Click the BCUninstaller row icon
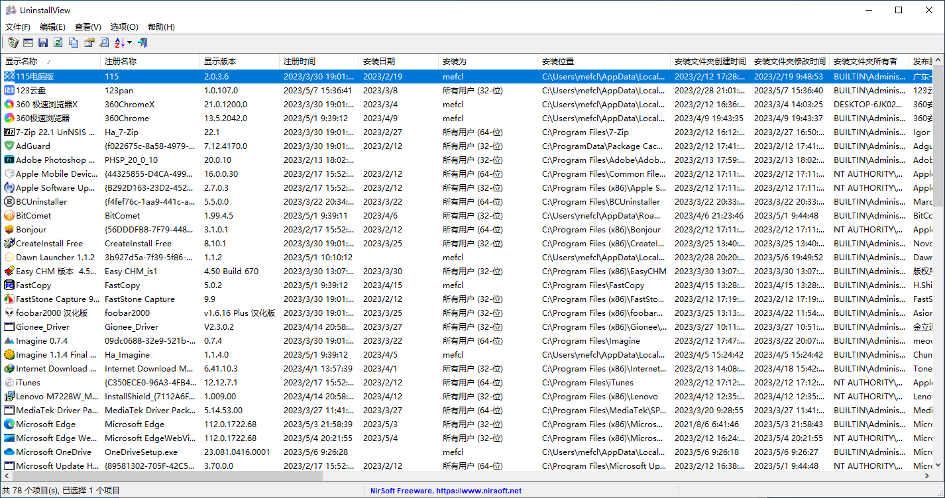 [x=9, y=201]
